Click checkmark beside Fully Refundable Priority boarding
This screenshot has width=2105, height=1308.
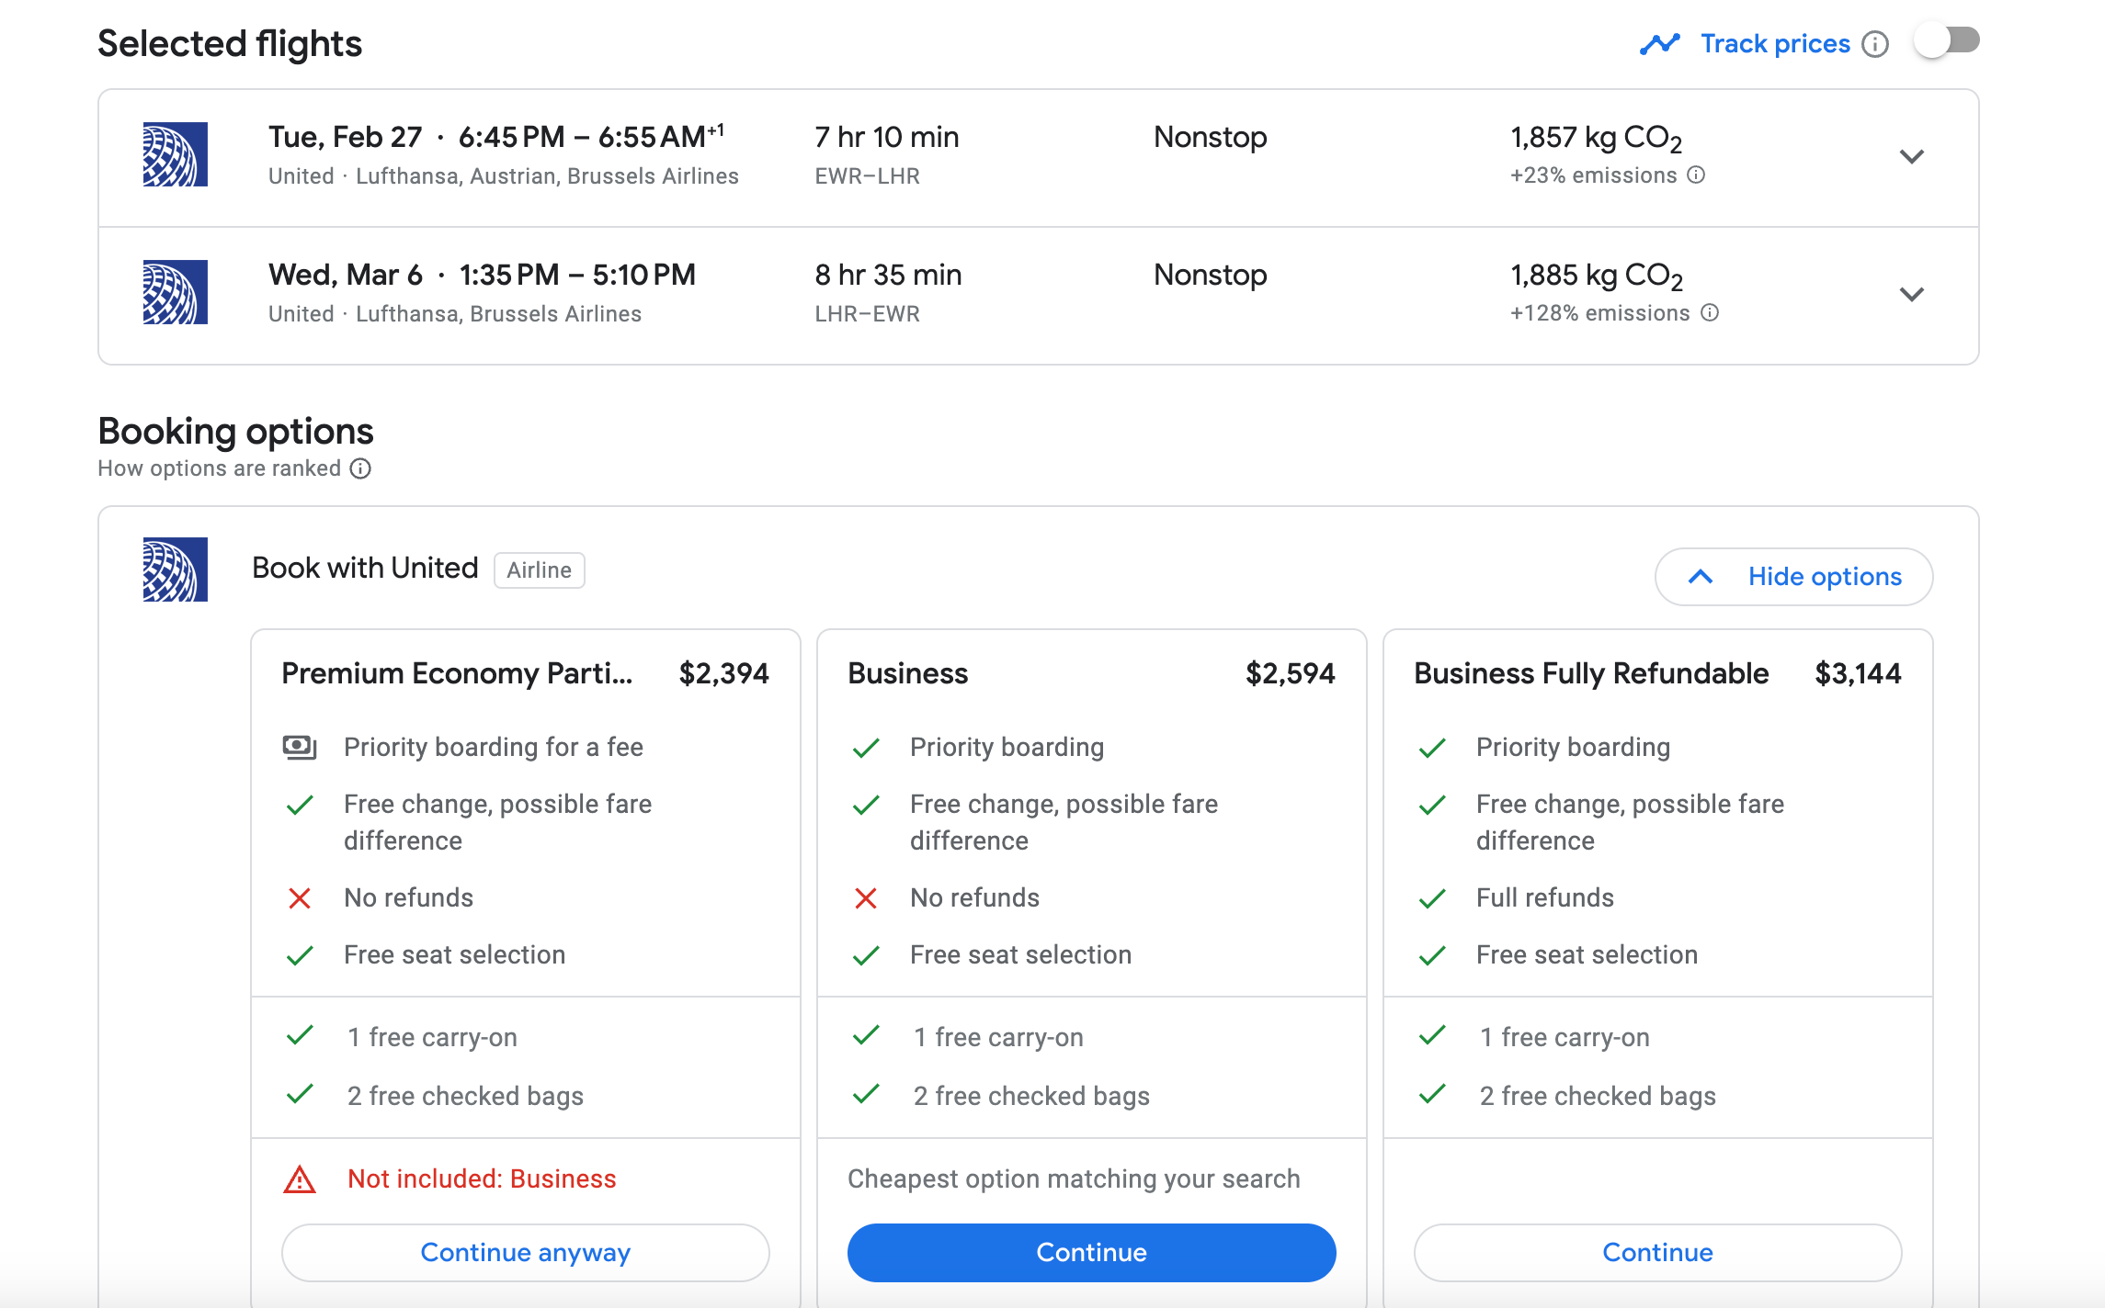click(x=1432, y=748)
